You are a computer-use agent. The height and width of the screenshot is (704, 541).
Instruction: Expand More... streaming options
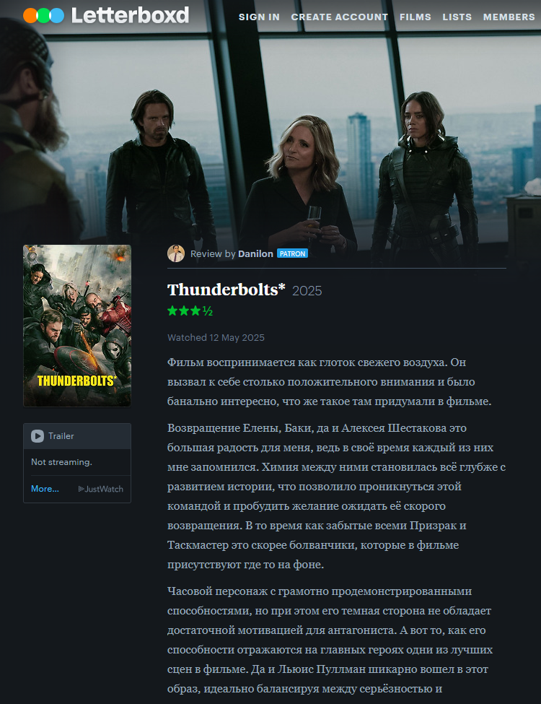[45, 489]
